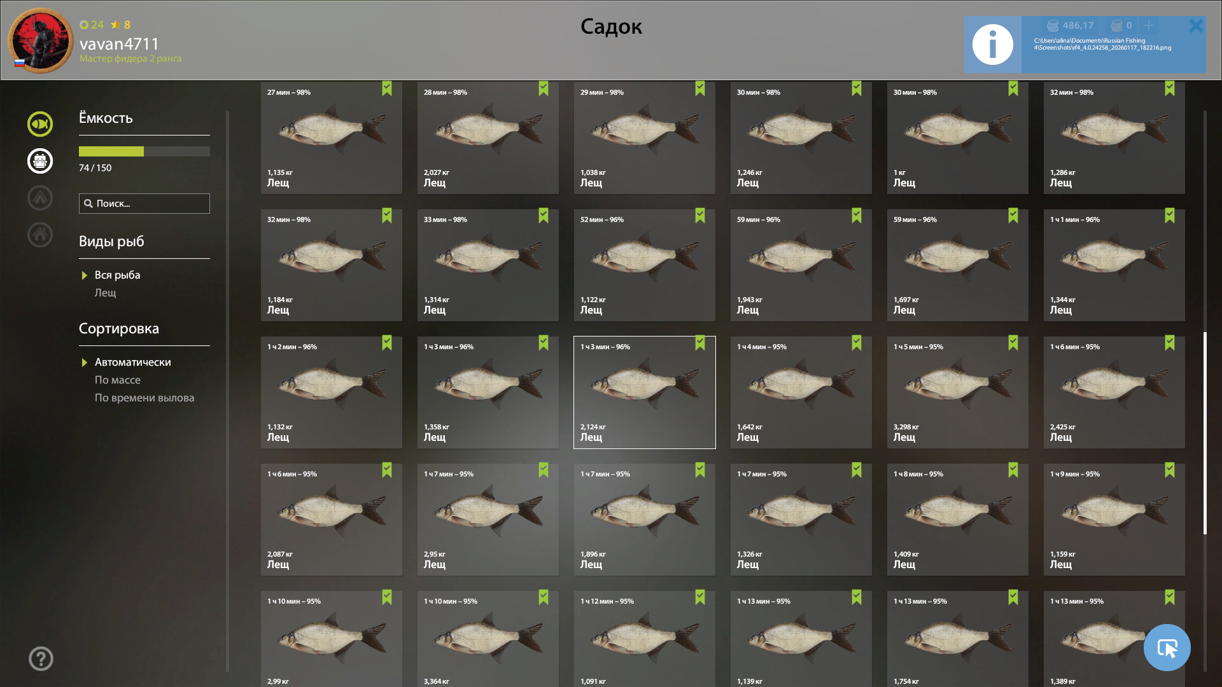The image size is (1222, 687).
Task: Toggle bookmark on 3,298 кг Лещ card
Action: (1013, 343)
